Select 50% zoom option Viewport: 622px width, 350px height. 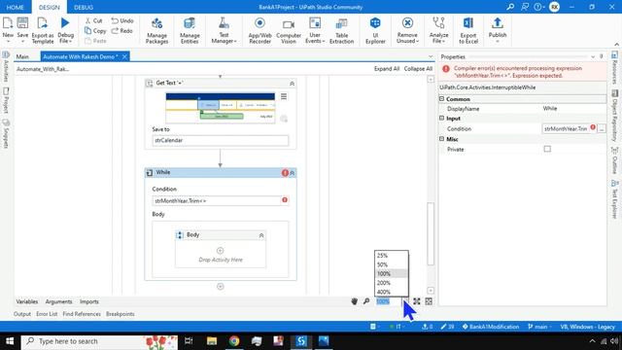point(391,264)
